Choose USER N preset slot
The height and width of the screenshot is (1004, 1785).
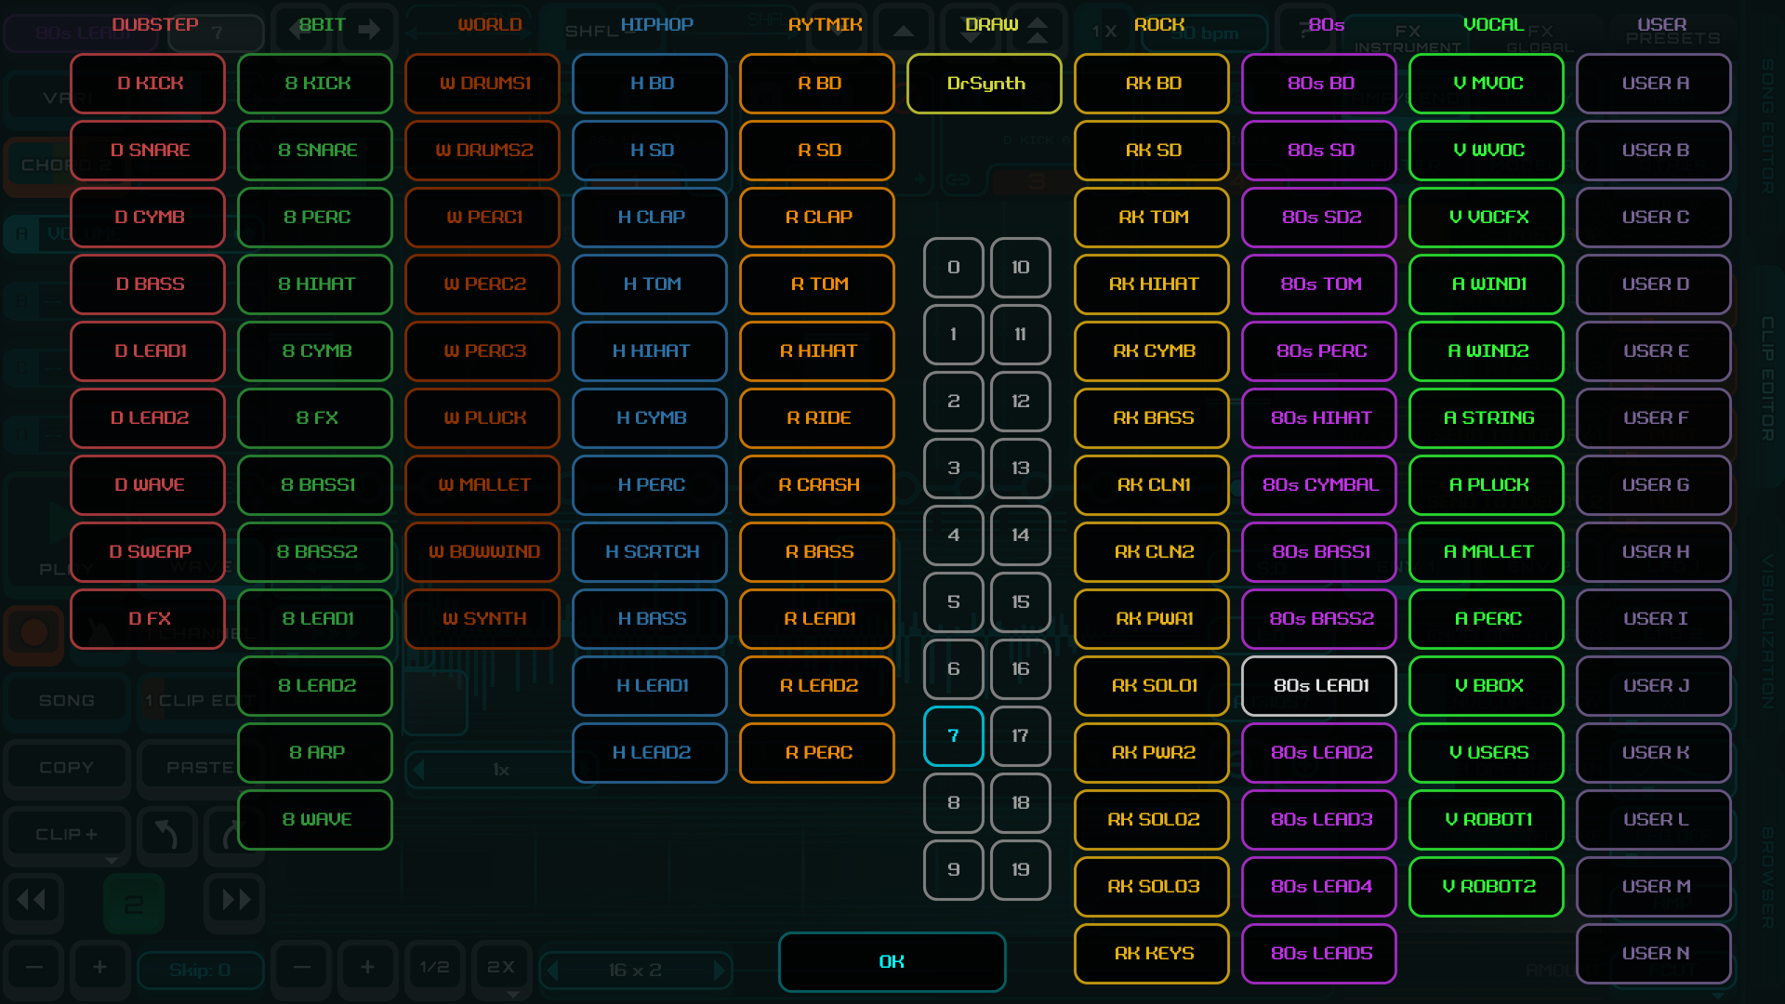(x=1654, y=953)
